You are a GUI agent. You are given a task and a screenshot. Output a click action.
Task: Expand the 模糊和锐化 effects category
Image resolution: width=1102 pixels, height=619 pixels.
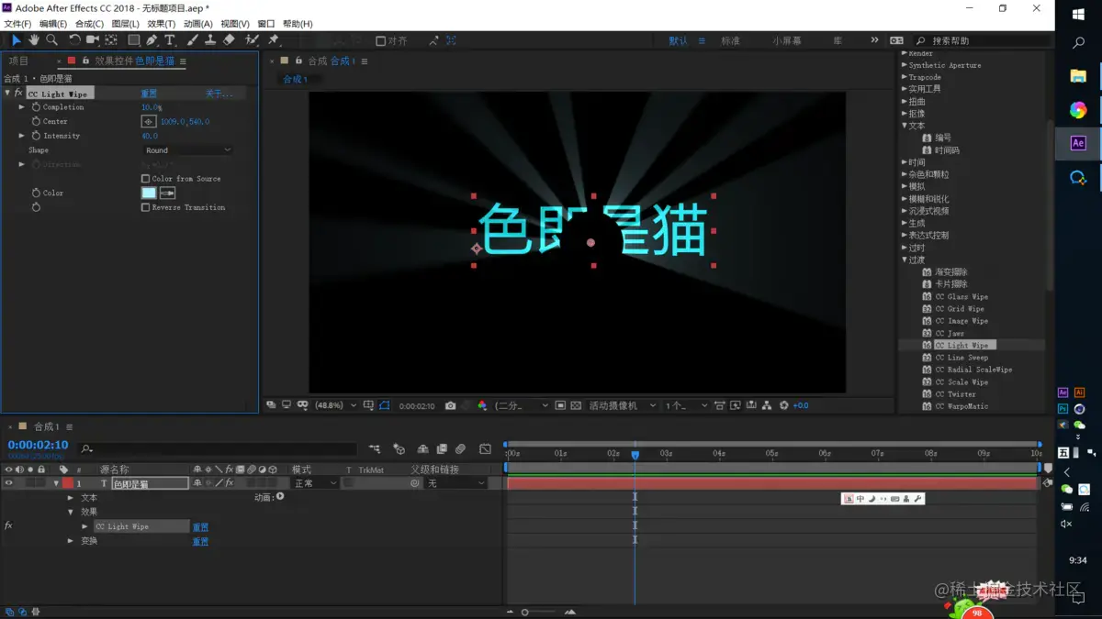tap(905, 199)
